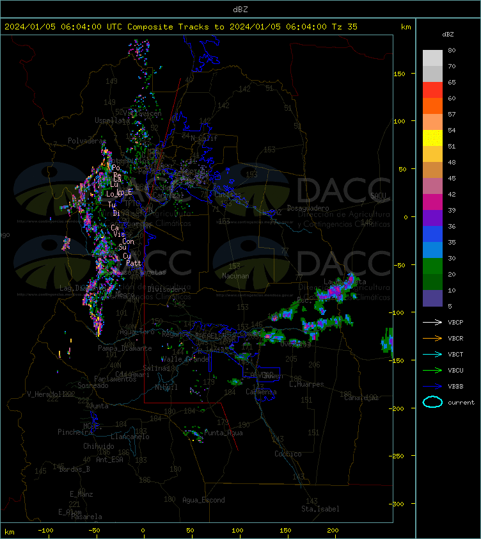Click the 'Agua_Escond' map label
This screenshot has width=481, height=539.
point(203,500)
